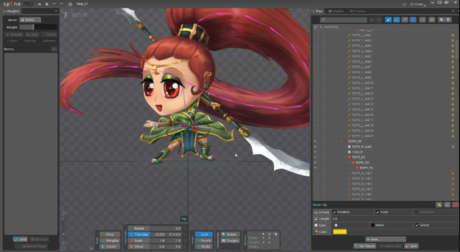The width and height of the screenshot is (460, 252).
Task: Click the undo arrow in title bar
Action: click(54, 4)
